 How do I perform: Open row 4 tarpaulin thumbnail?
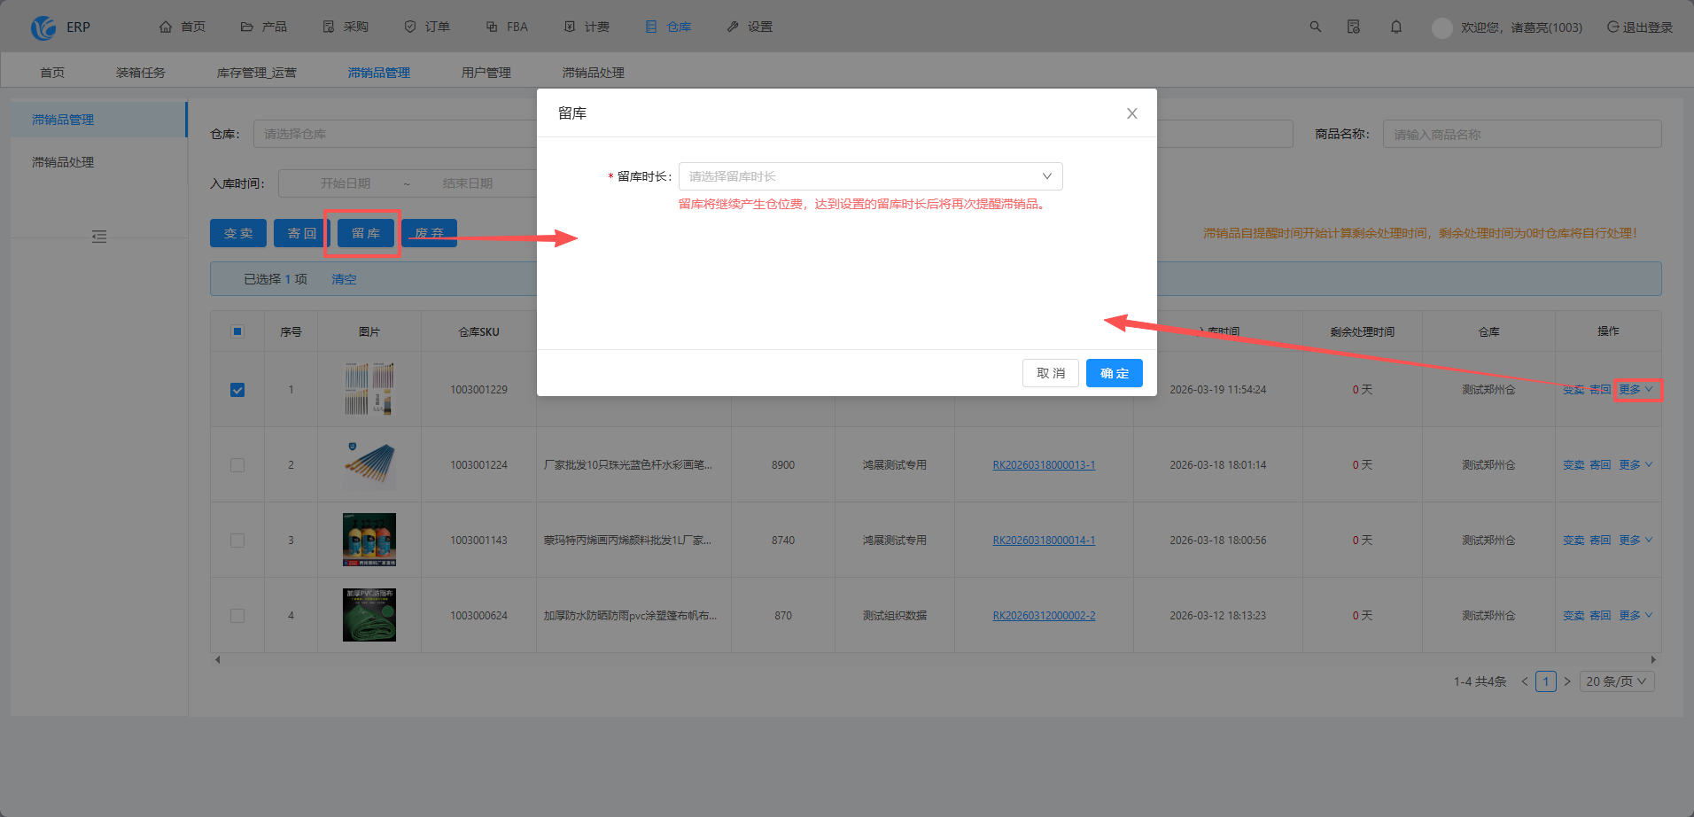click(369, 615)
